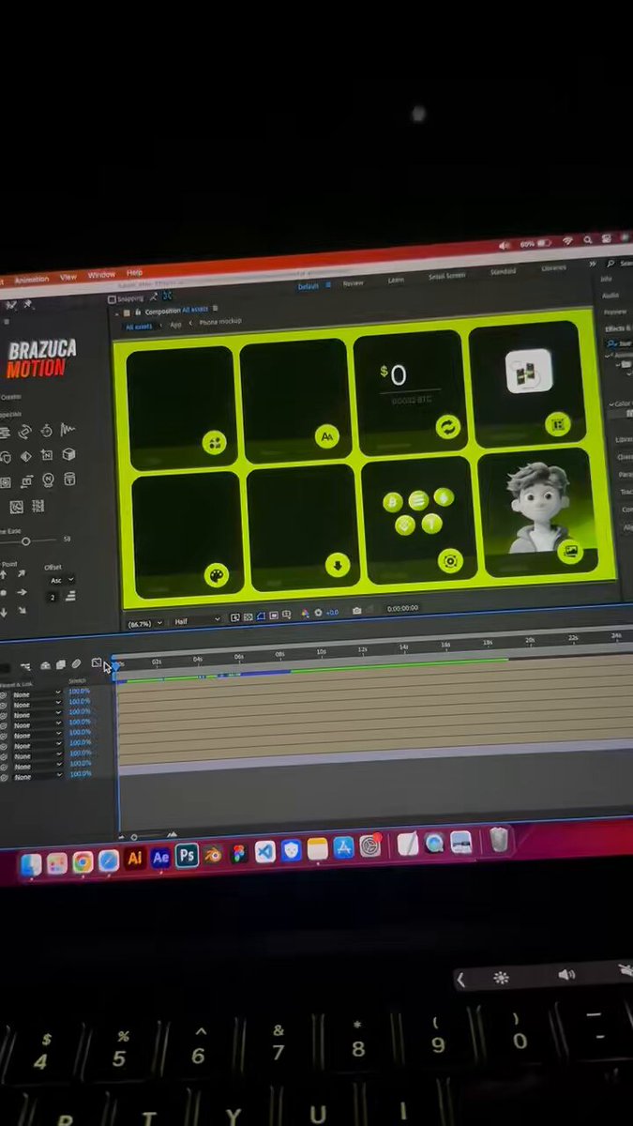Open After Effects from the dock
The image size is (633, 1126).
pos(160,857)
